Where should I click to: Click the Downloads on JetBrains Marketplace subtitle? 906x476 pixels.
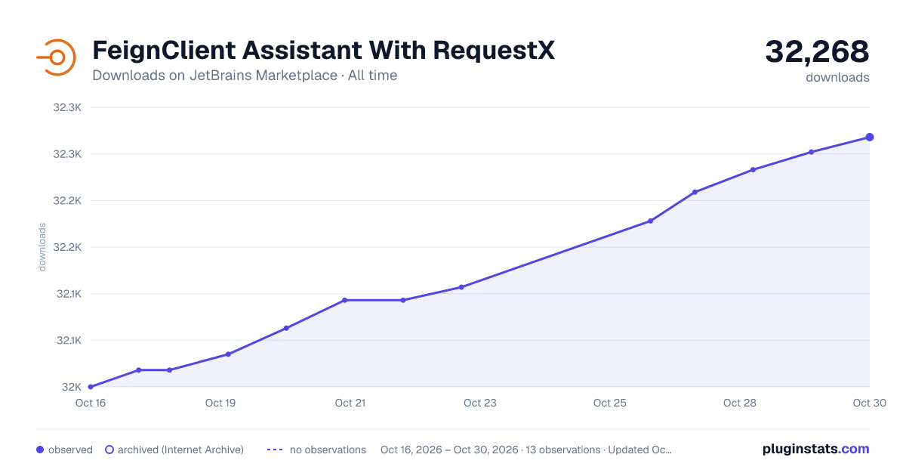[x=245, y=76]
